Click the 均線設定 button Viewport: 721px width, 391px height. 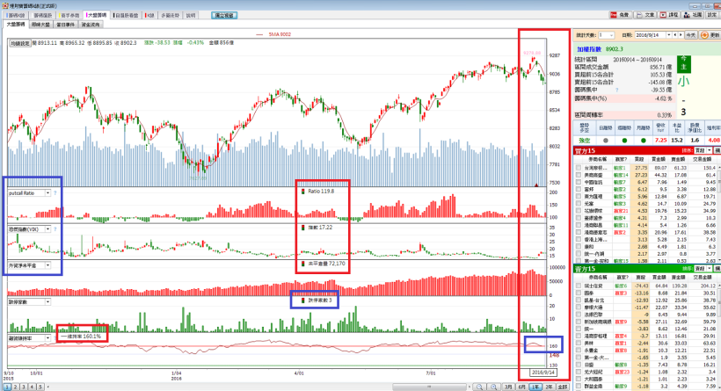point(20,43)
